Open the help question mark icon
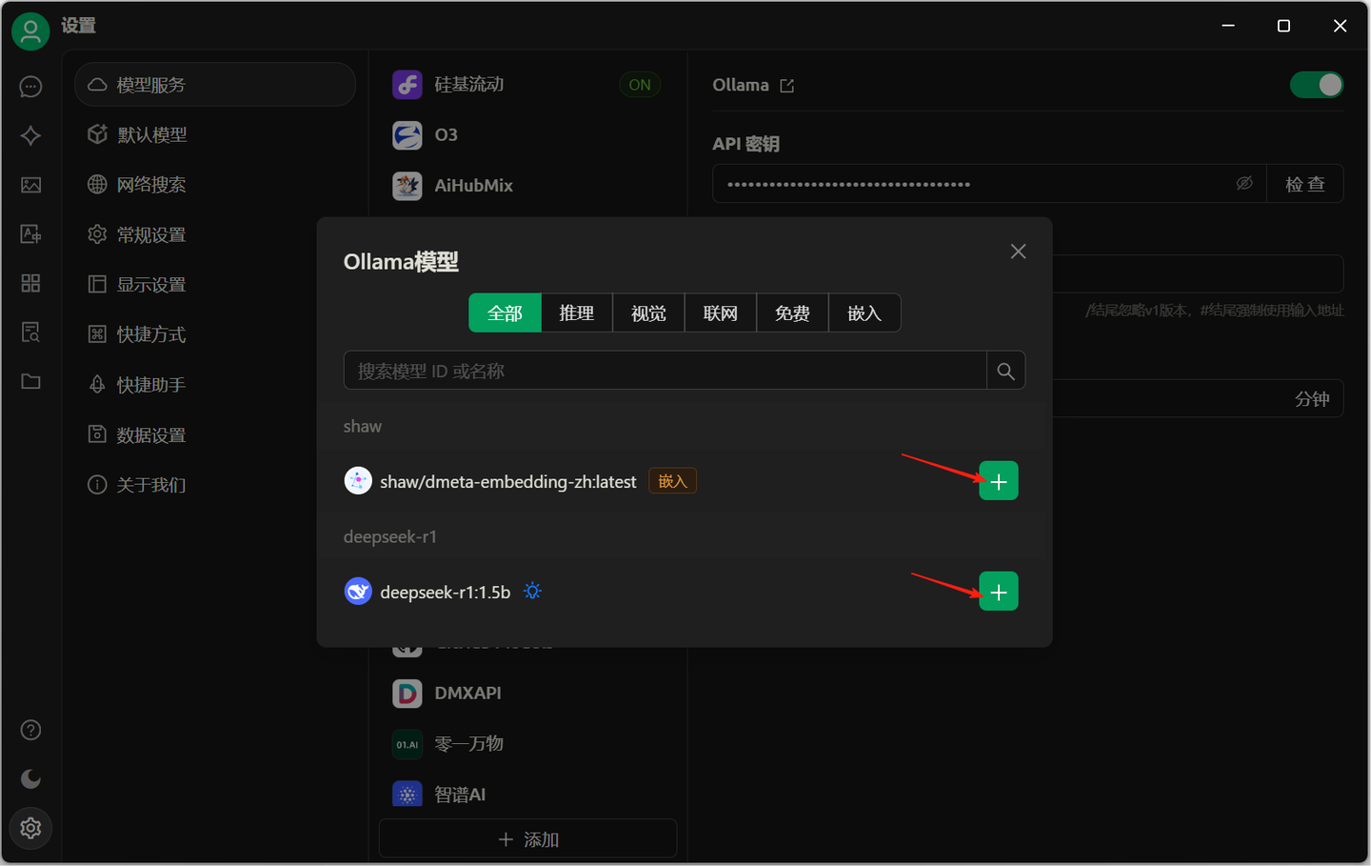Image resolution: width=1371 pixels, height=866 pixels. tap(30, 730)
